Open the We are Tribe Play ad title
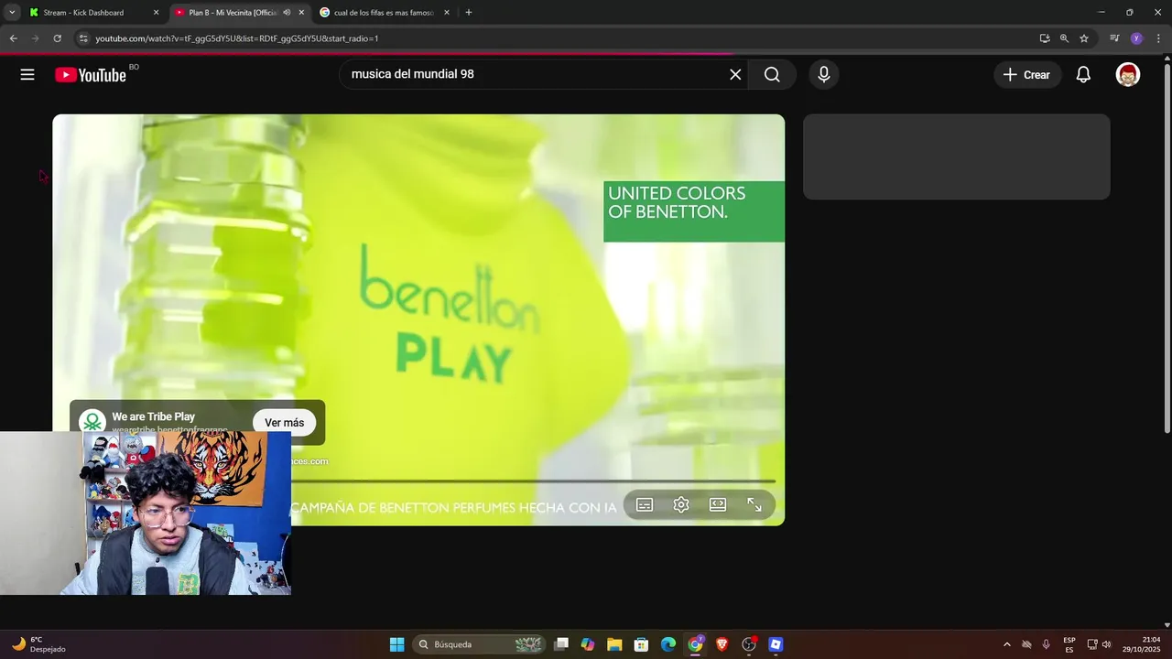This screenshot has height=659, width=1172. coord(153,416)
